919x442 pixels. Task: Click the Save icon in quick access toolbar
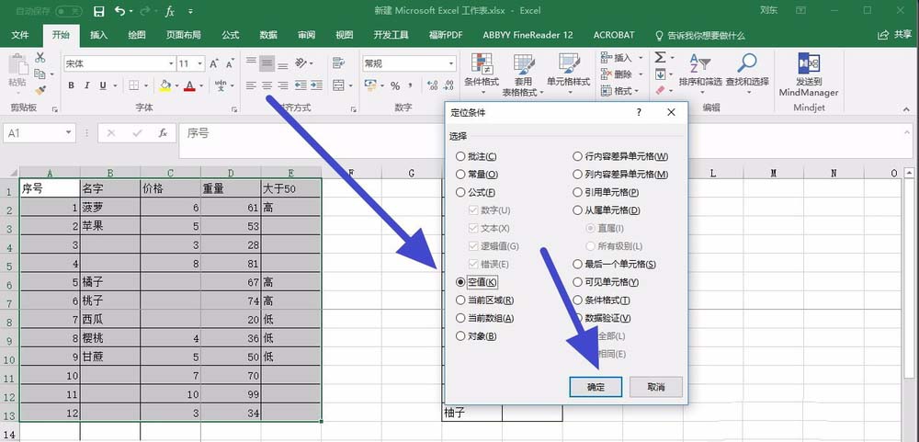[x=99, y=11]
